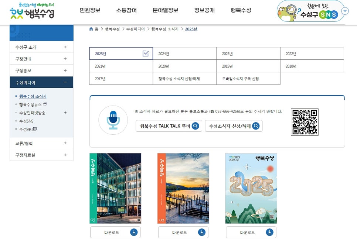Select the 2025년 tab

tap(121, 54)
